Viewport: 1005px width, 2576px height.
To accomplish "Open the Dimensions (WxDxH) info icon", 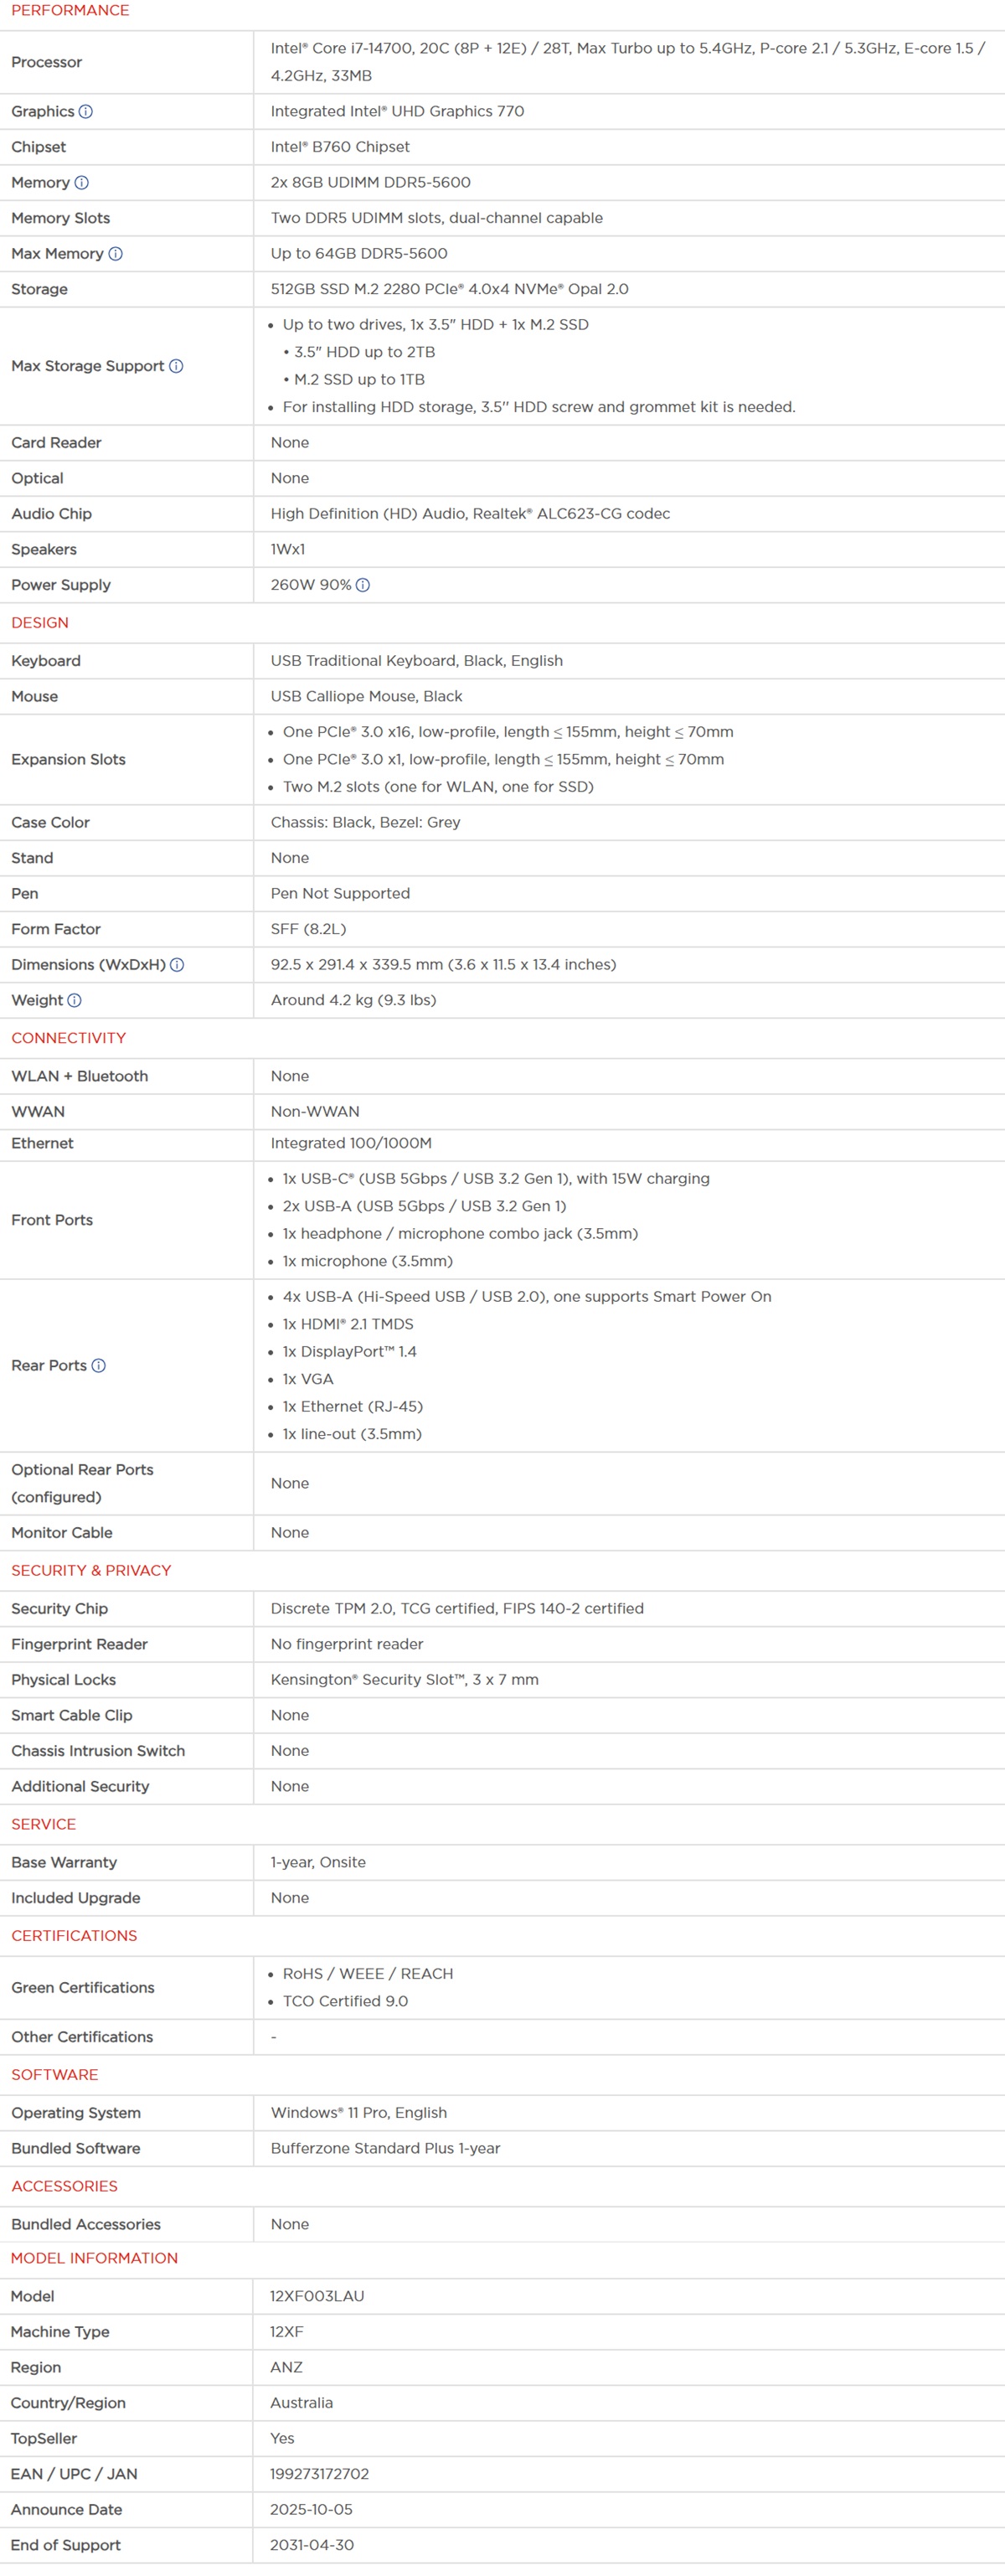I will (x=177, y=965).
